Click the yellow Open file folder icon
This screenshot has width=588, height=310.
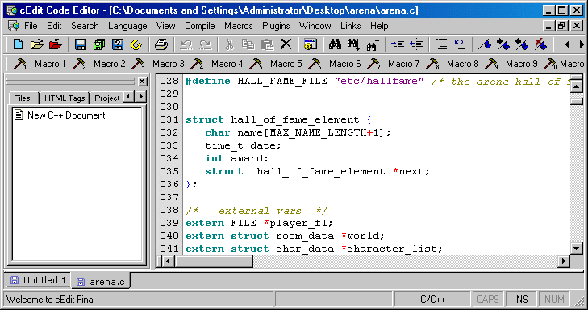point(37,44)
